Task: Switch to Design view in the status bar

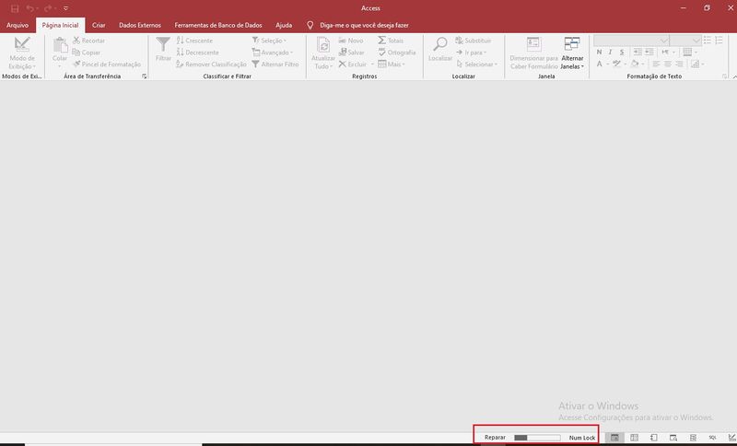Action: pyautogui.click(x=731, y=438)
